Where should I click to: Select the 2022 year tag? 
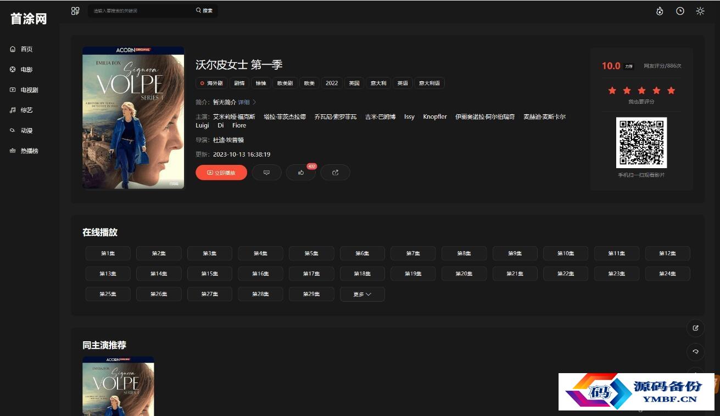(x=332, y=84)
